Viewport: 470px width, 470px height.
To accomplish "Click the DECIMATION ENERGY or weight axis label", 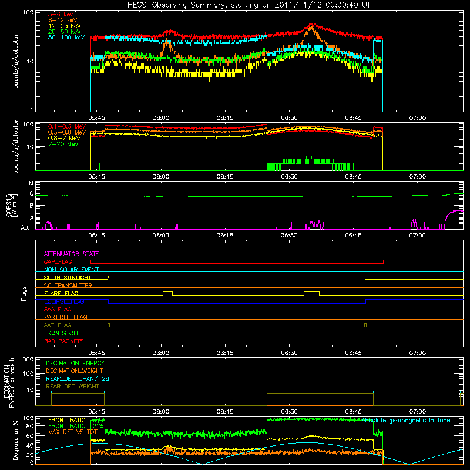I will pyautogui.click(x=9, y=381).
